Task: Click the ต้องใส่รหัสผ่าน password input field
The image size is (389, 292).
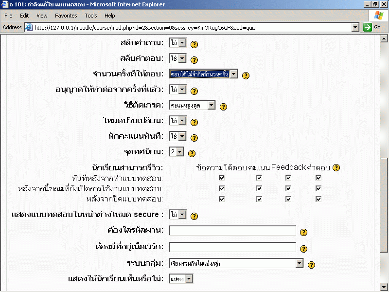Action: point(232,231)
